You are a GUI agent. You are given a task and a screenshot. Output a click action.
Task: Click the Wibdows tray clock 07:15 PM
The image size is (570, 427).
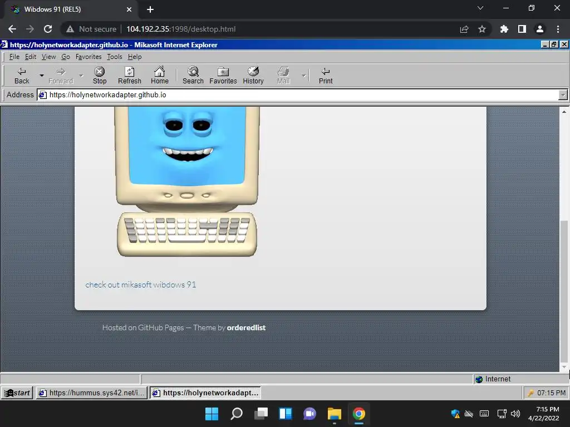point(551,393)
